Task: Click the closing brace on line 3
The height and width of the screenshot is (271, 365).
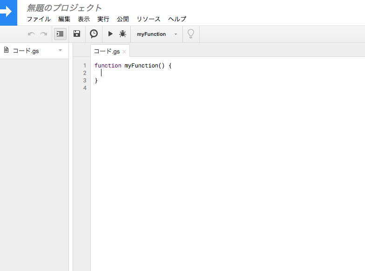Action: click(96, 81)
